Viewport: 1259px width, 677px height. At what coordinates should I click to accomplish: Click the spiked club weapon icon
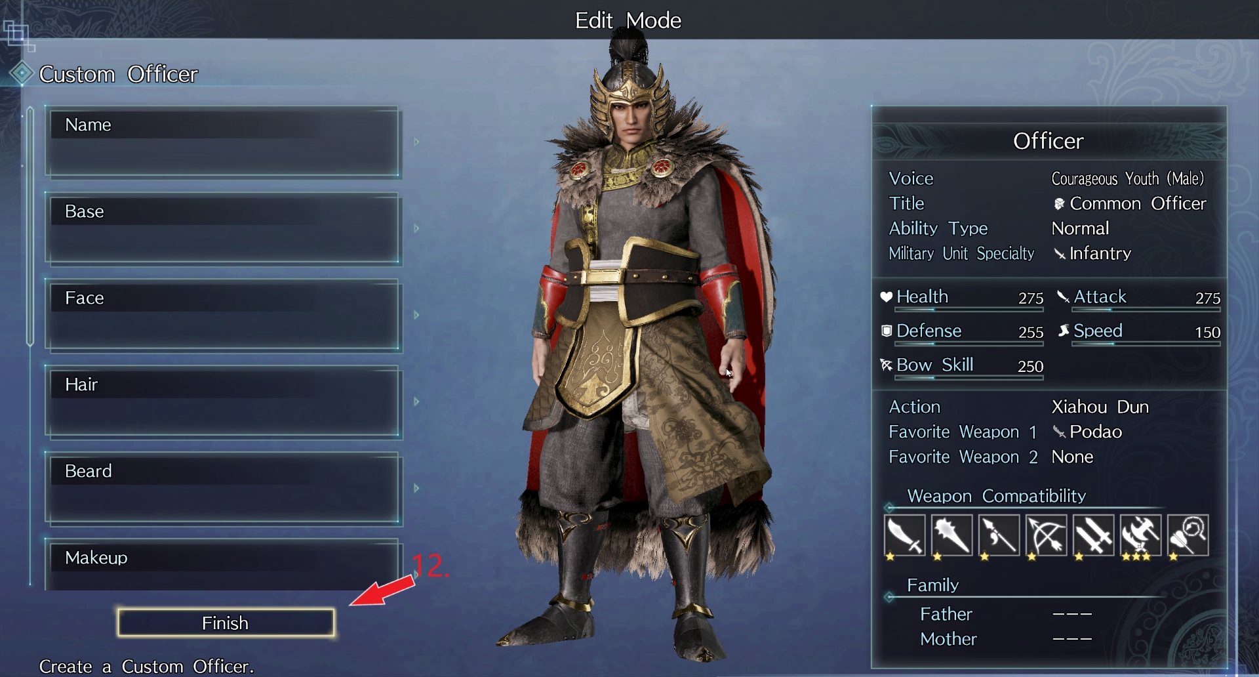[951, 535]
